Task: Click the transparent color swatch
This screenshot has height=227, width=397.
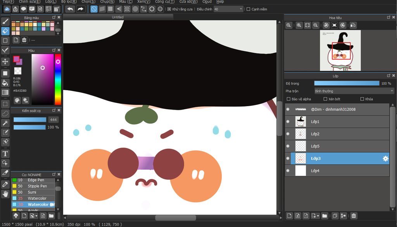Action: point(18,71)
